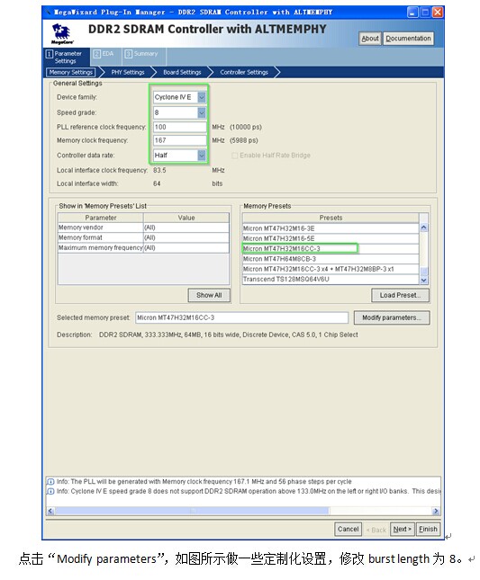Click the Maximum memory frequency value cell
The height and width of the screenshot is (580, 480).
pos(186,248)
